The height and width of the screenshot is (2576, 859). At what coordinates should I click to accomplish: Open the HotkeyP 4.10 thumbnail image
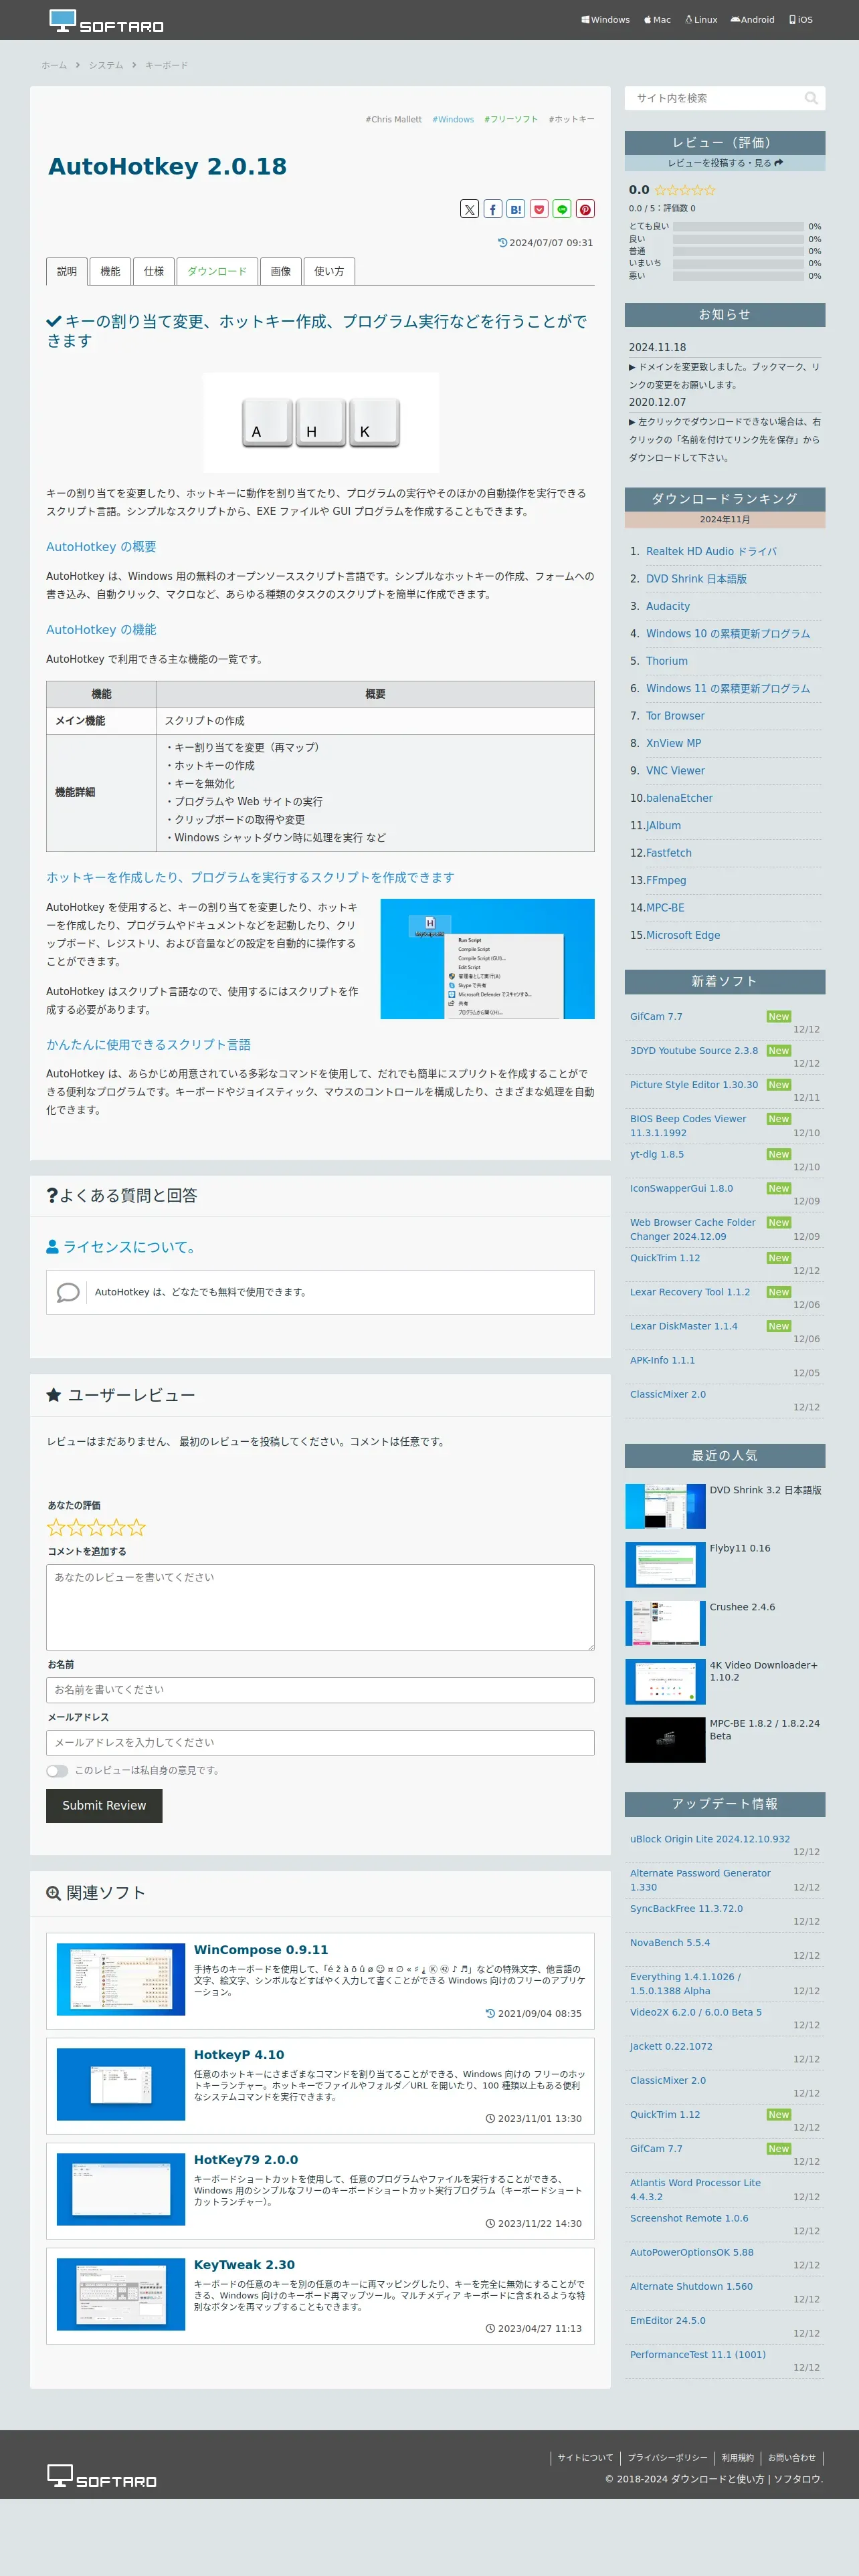click(121, 2084)
